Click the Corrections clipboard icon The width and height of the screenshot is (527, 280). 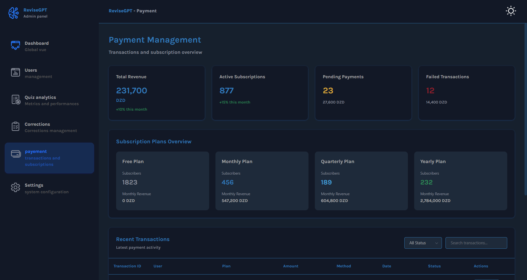click(x=15, y=127)
